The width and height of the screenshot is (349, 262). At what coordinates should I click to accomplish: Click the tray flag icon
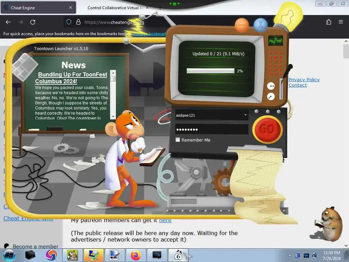click(x=298, y=256)
